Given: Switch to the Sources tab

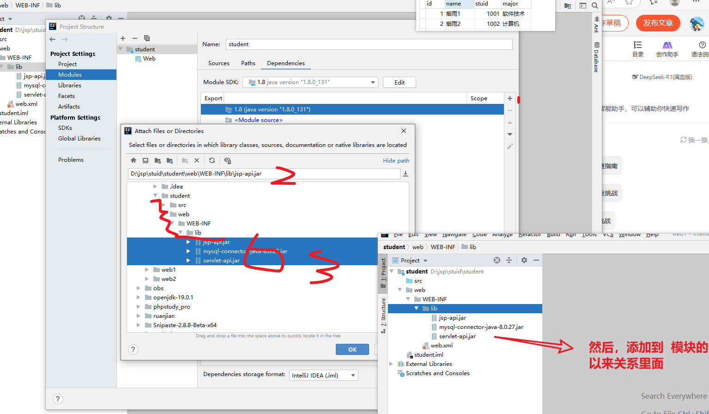Looking at the screenshot, I should pyautogui.click(x=219, y=63).
